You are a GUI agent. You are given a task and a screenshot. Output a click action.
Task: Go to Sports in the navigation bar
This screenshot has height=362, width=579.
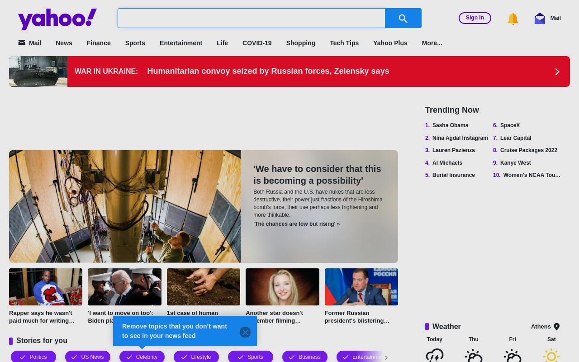[x=135, y=43]
